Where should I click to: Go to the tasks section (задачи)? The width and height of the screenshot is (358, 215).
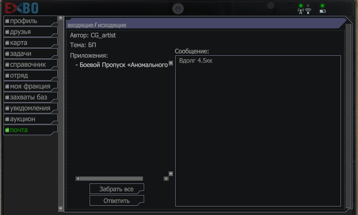pos(30,53)
